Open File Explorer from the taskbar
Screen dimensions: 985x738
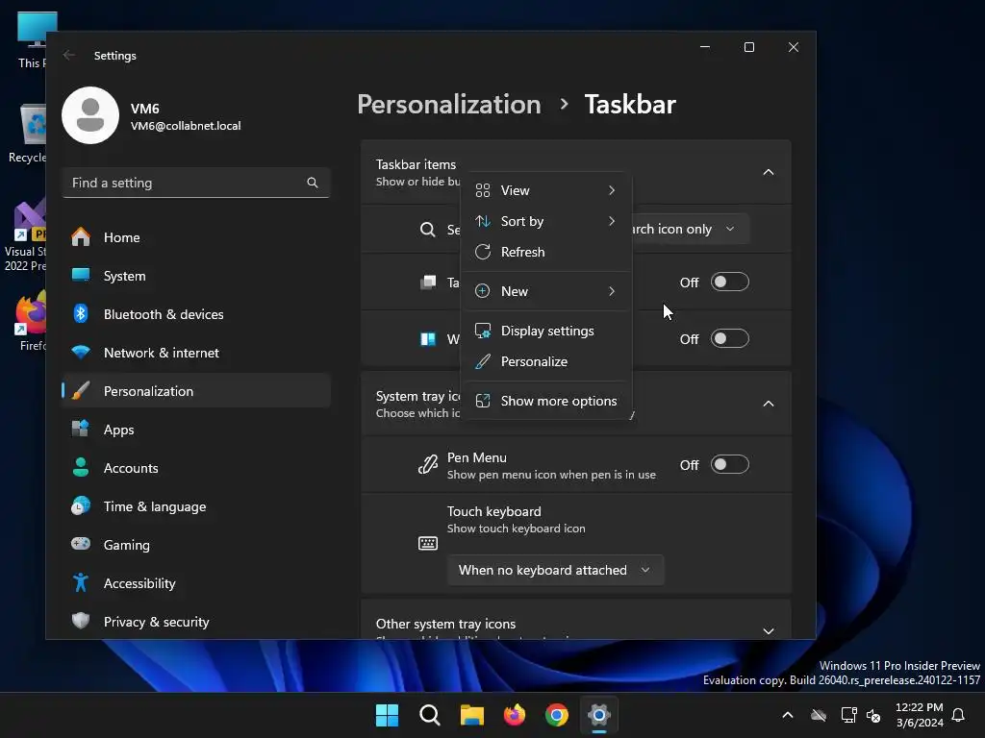pos(471,715)
